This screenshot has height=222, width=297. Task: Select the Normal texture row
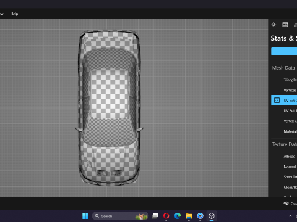pos(284,166)
